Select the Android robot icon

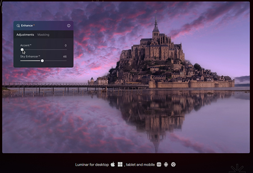[x=166, y=164]
